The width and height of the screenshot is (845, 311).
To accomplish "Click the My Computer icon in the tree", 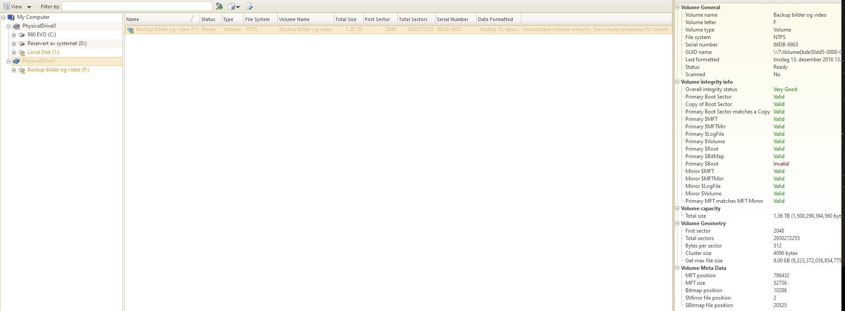I will point(11,18).
